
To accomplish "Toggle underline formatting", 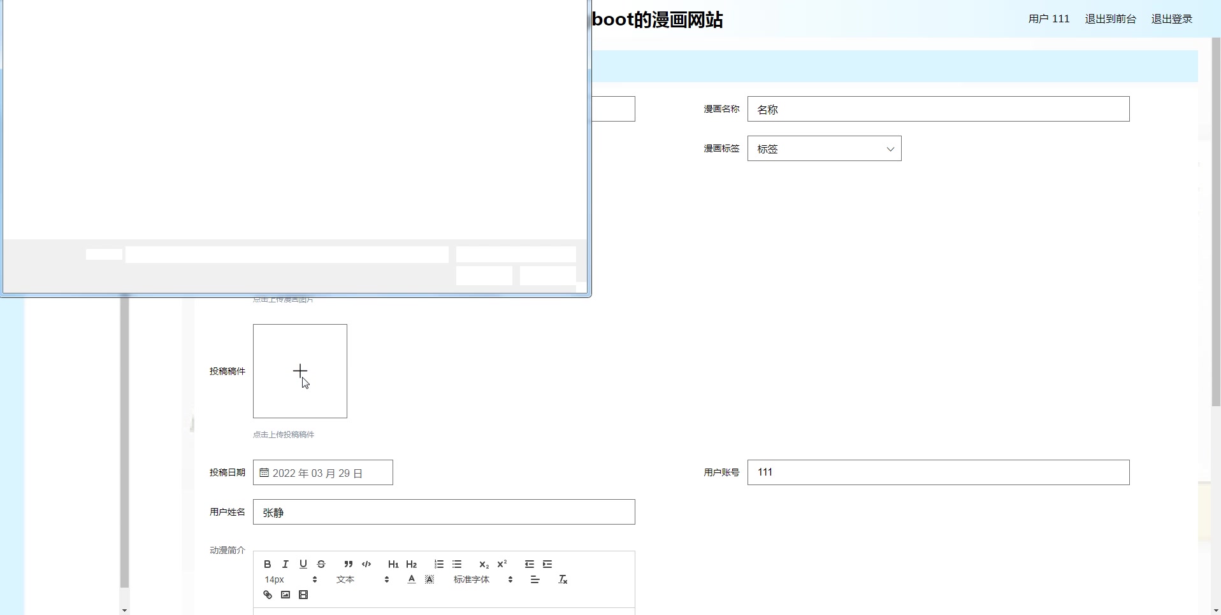I will [303, 564].
